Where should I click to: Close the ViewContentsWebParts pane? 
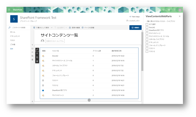(180, 16)
